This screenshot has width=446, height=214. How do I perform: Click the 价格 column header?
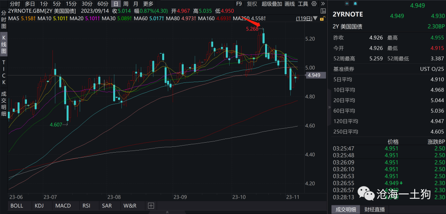click(x=393, y=142)
